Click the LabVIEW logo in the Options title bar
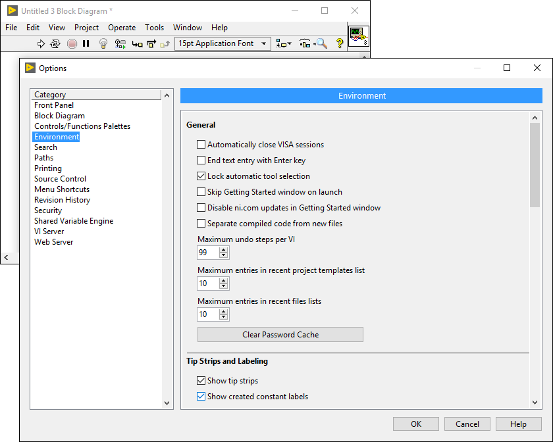553x442 pixels. point(30,68)
